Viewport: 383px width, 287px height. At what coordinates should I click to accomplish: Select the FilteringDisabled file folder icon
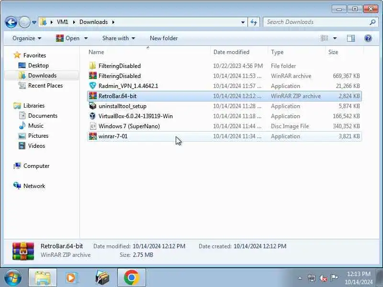pos(92,66)
